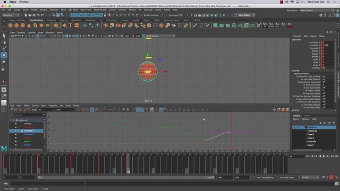Click the Maya logo icon at bottom left

tap(4, 148)
